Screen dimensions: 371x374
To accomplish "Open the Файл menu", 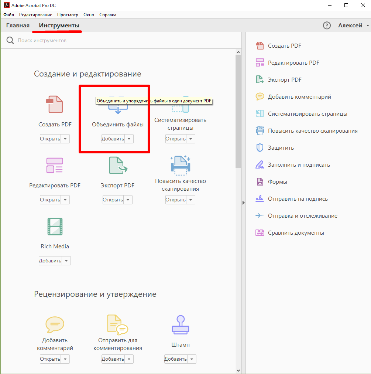I will (x=8, y=15).
